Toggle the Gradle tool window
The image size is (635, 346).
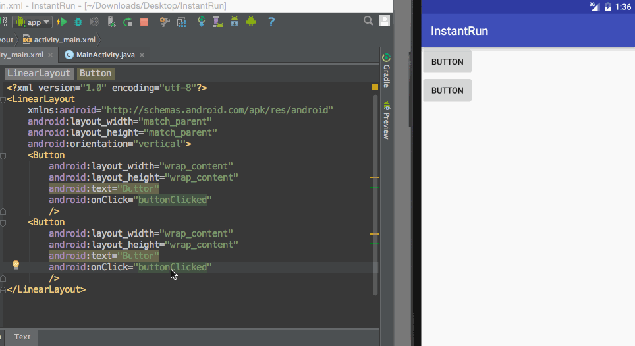pos(386,71)
